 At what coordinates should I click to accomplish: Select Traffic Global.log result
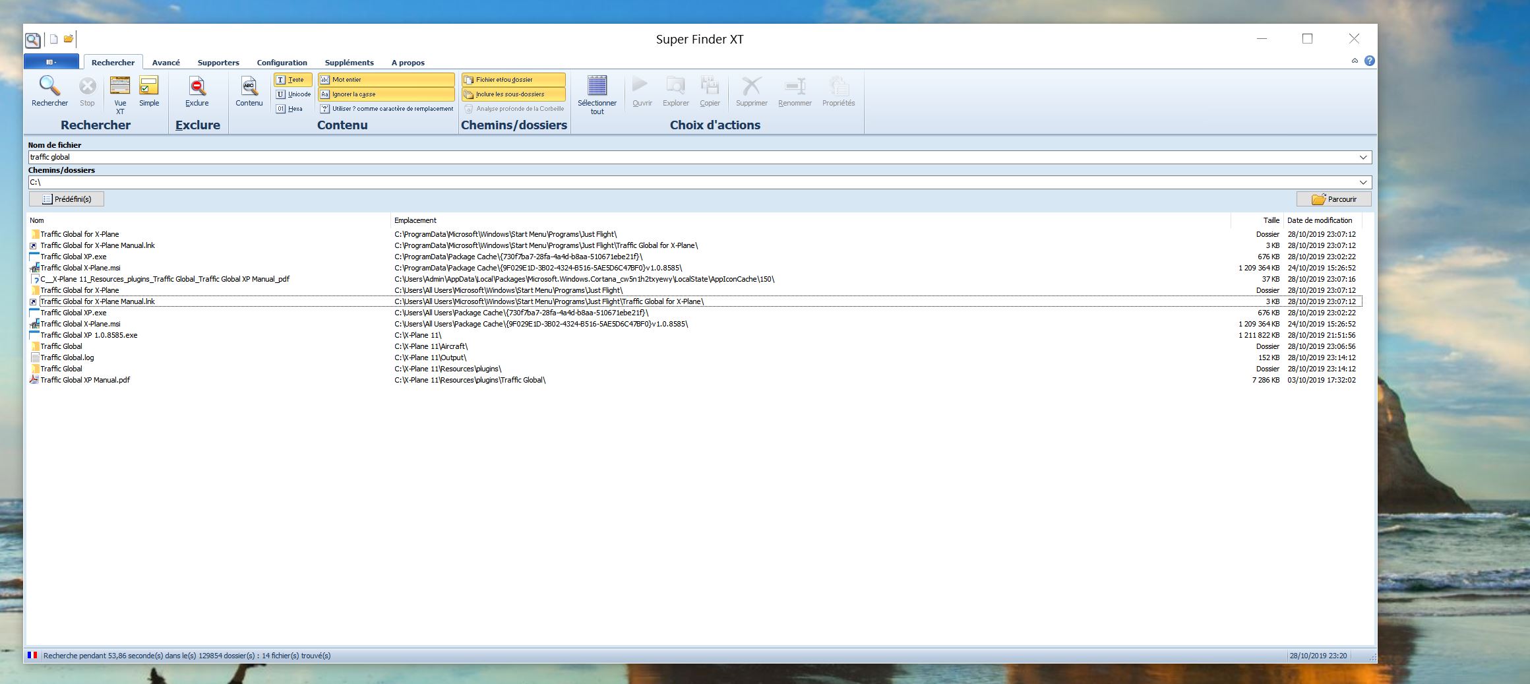[694, 358]
